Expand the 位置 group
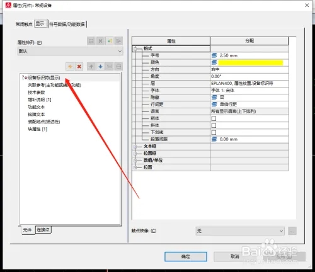315x272 pixels. [135, 167]
